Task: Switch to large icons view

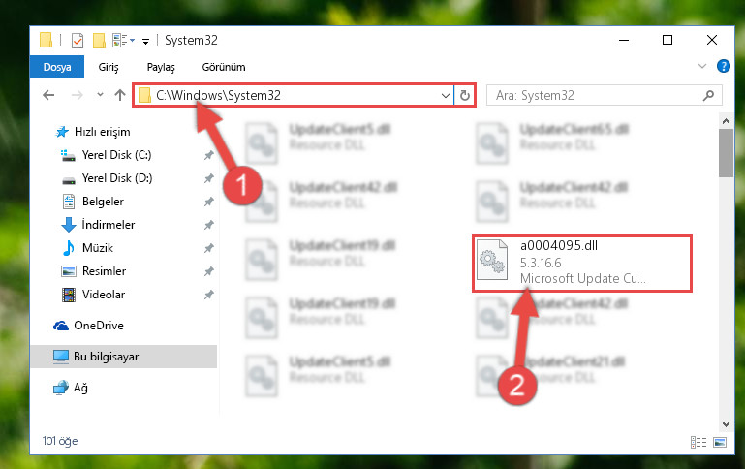Action: tap(720, 443)
